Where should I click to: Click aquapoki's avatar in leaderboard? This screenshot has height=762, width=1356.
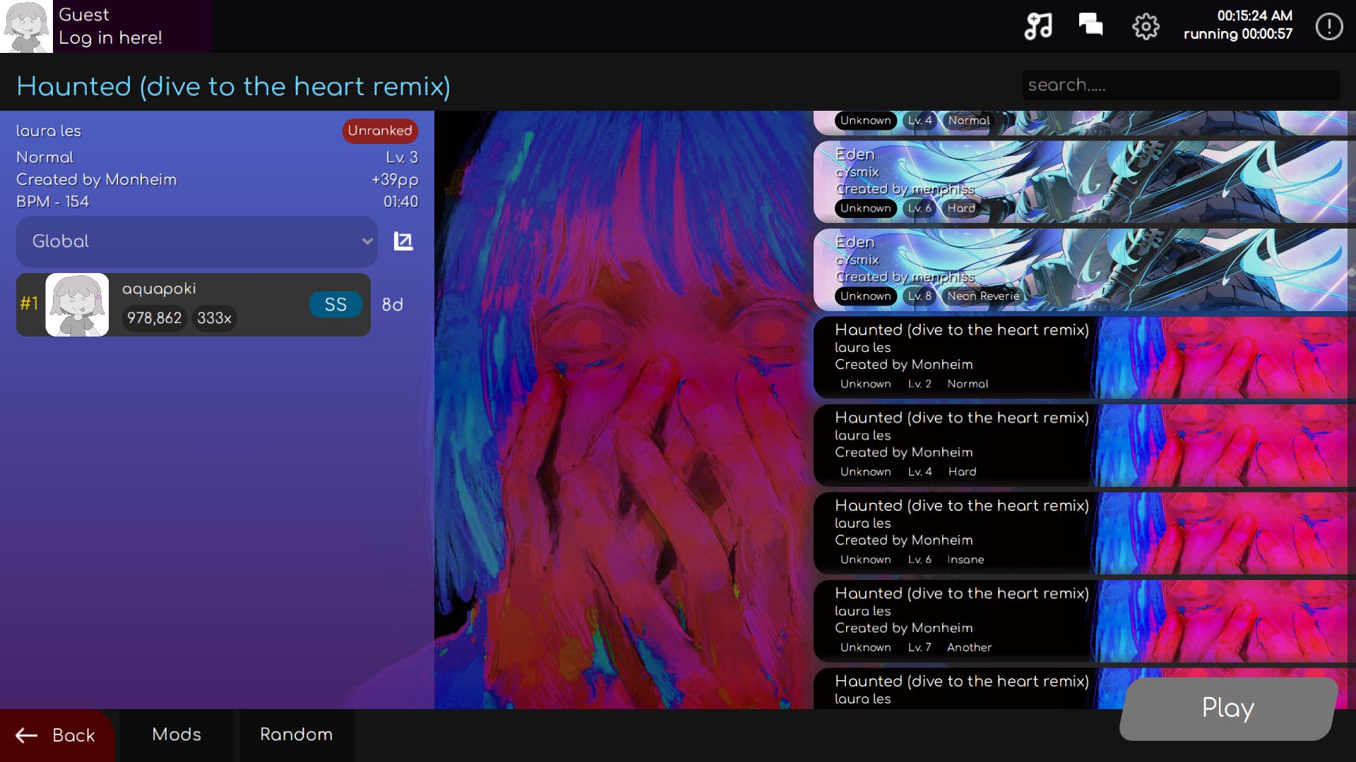[x=77, y=305]
